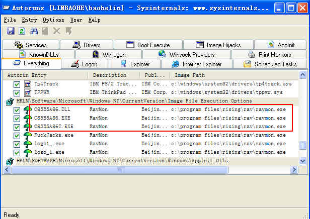This screenshot has height=219, width=310.
Task: Sort by Publisher column header
Action: [154, 75]
